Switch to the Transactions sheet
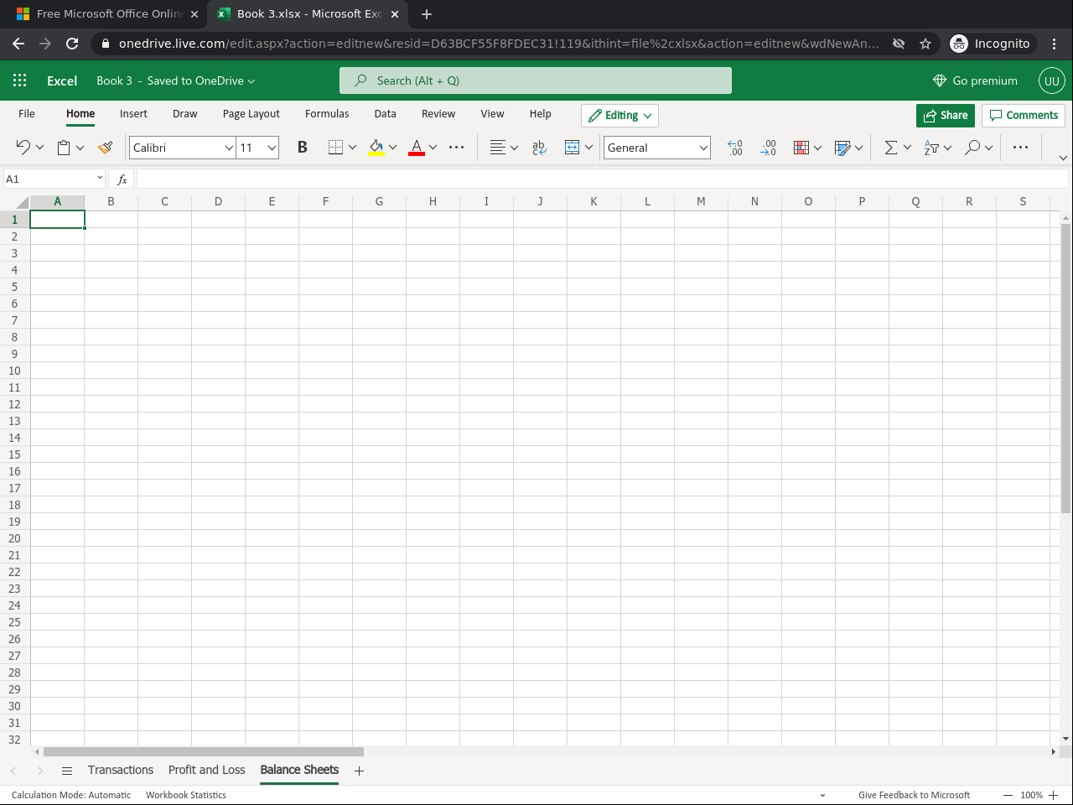 point(121,771)
